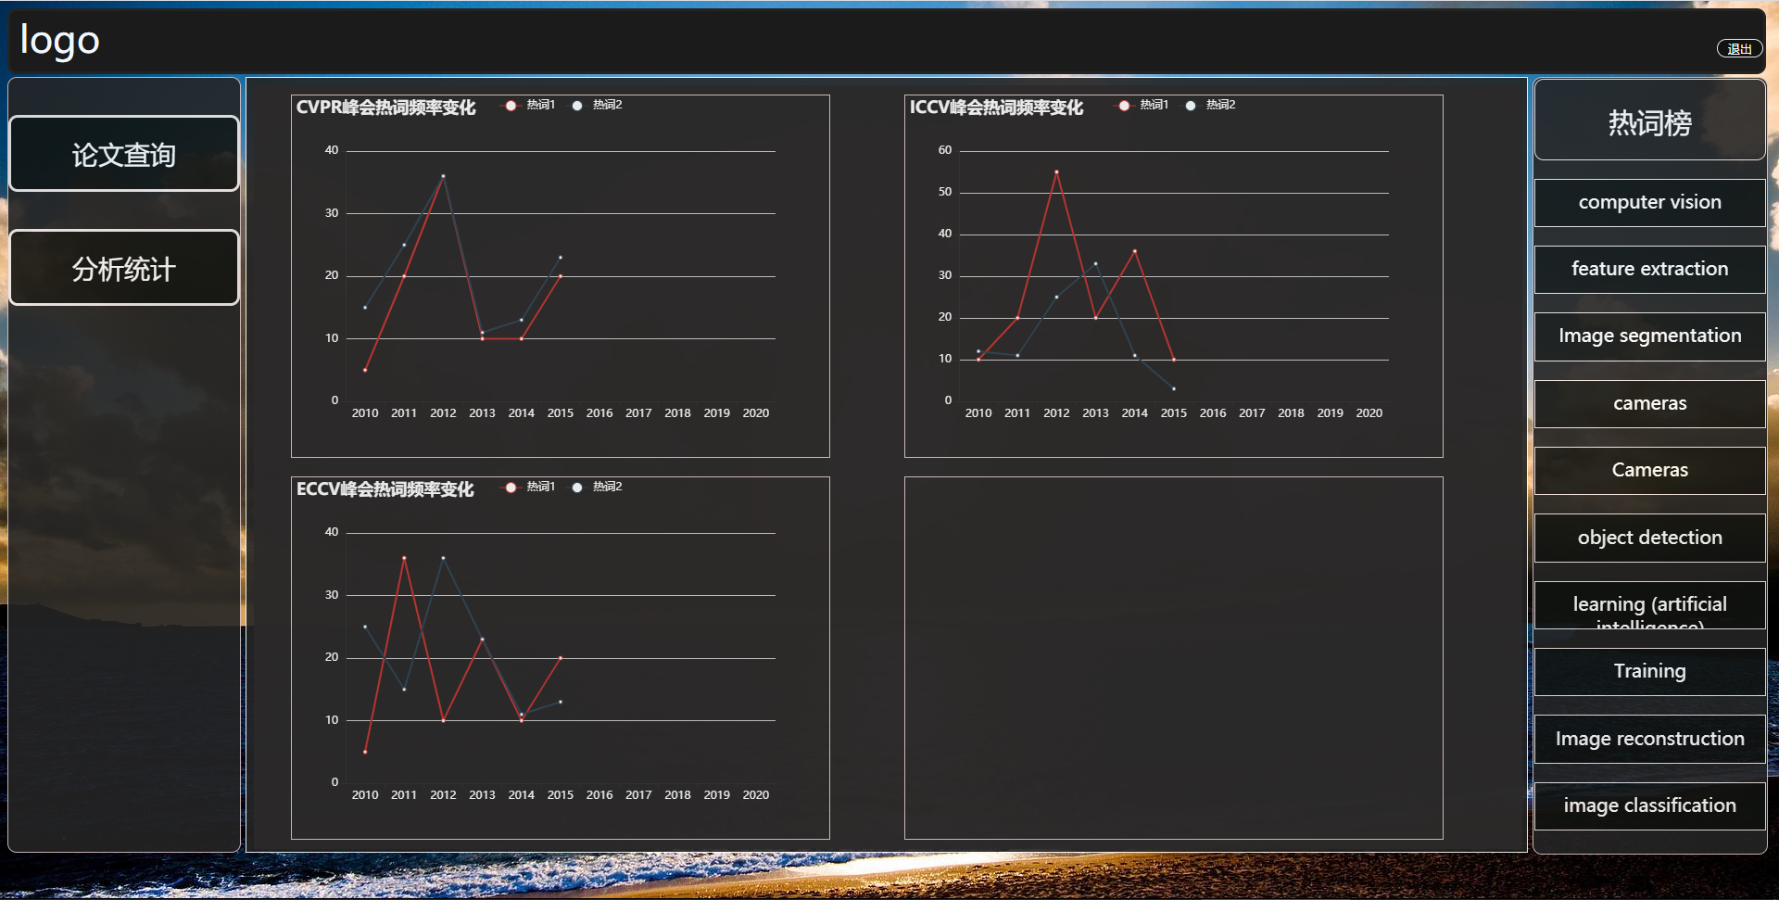Click the logo in the header
This screenshot has height=900, width=1779.
[60, 41]
